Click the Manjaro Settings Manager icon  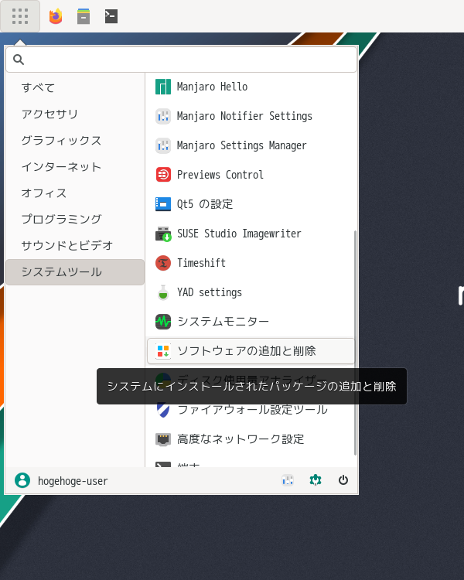click(x=163, y=145)
